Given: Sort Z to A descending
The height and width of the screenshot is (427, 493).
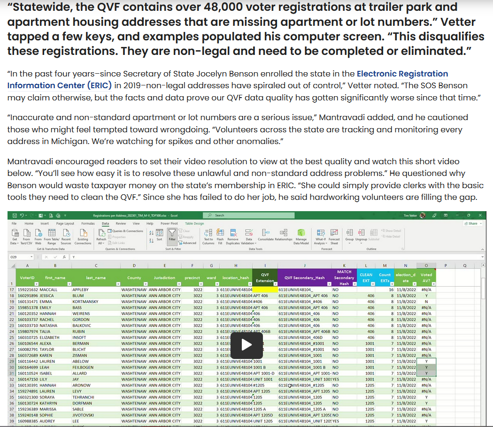Looking at the screenshot, I should (151, 241).
